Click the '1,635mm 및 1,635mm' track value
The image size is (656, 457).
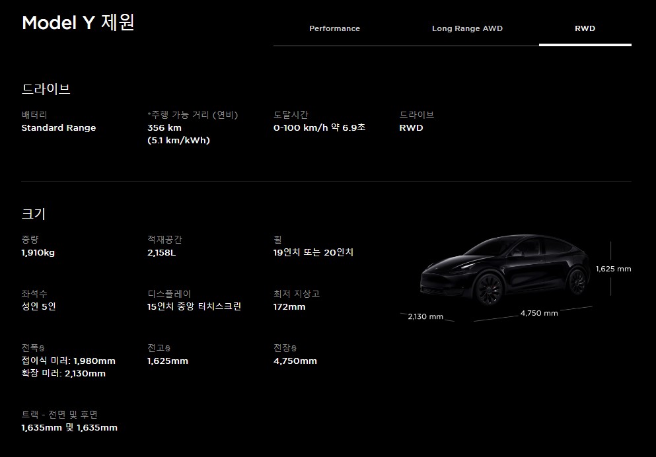pyautogui.click(x=69, y=428)
